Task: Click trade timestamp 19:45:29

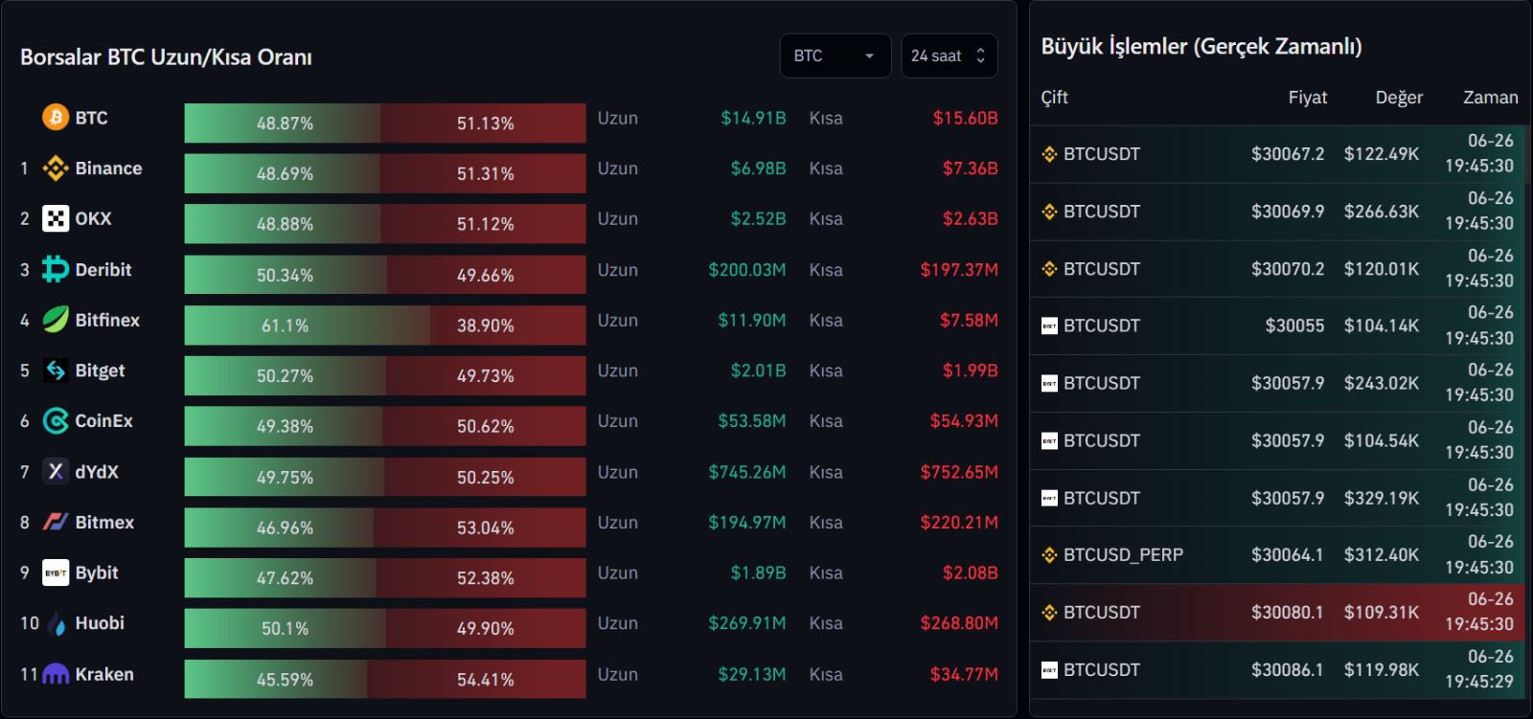Action: [x=1479, y=682]
